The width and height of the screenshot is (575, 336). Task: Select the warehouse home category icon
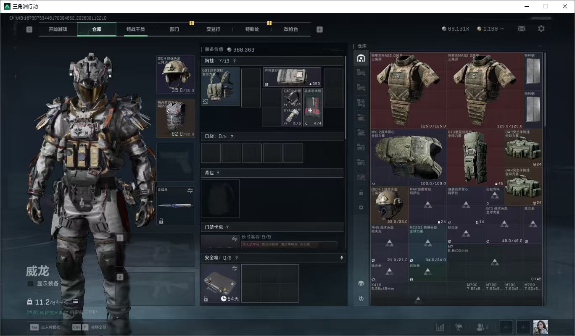(361, 58)
